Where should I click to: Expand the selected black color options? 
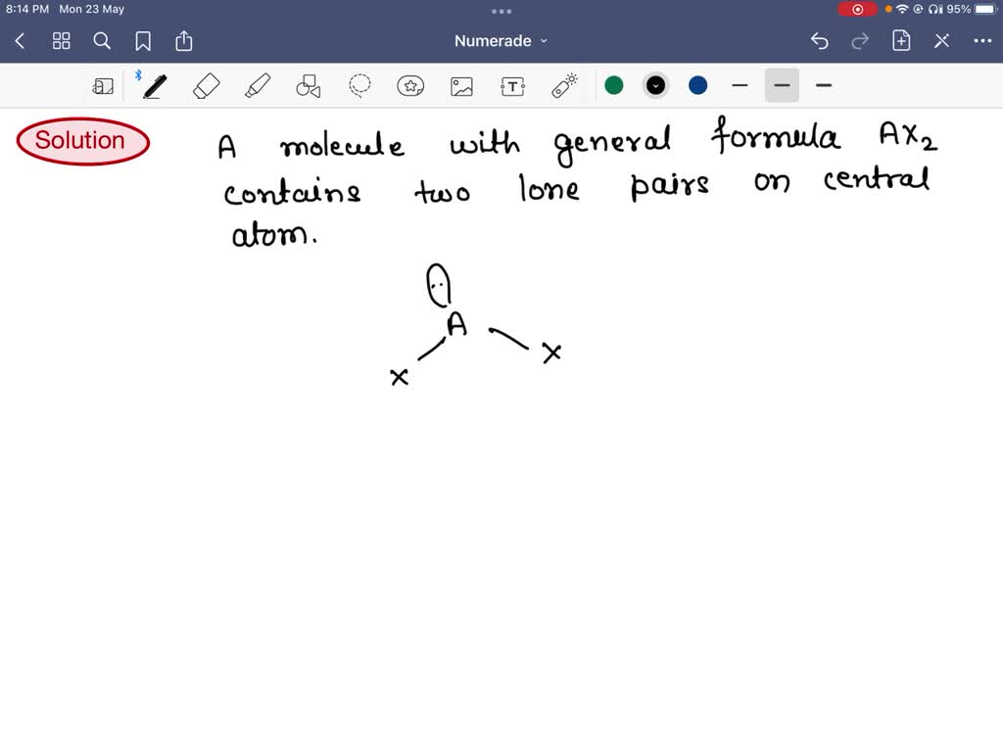click(x=655, y=85)
